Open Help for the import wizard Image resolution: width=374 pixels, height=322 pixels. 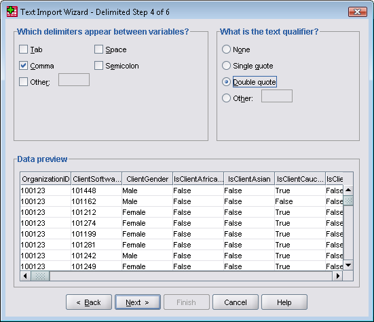tap(284, 302)
